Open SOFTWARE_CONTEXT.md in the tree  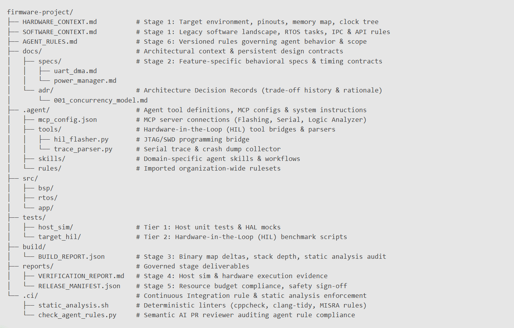pos(60,32)
